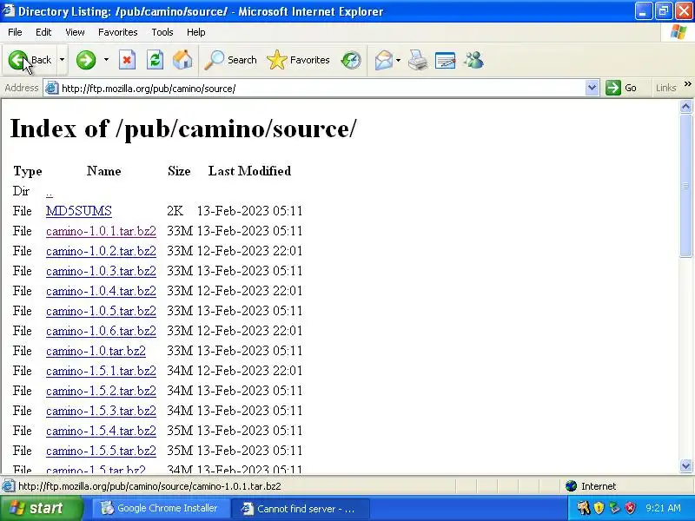Stop page loading with red X icon

click(x=127, y=60)
